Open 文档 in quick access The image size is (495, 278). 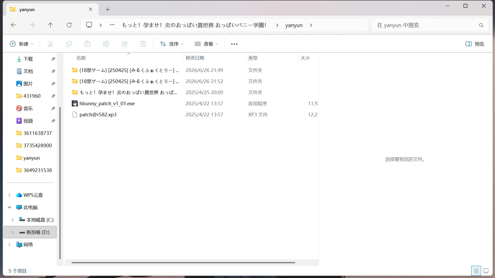pyautogui.click(x=28, y=71)
